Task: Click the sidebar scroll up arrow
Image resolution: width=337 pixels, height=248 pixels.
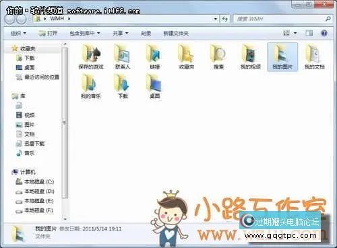Action: point(65,44)
